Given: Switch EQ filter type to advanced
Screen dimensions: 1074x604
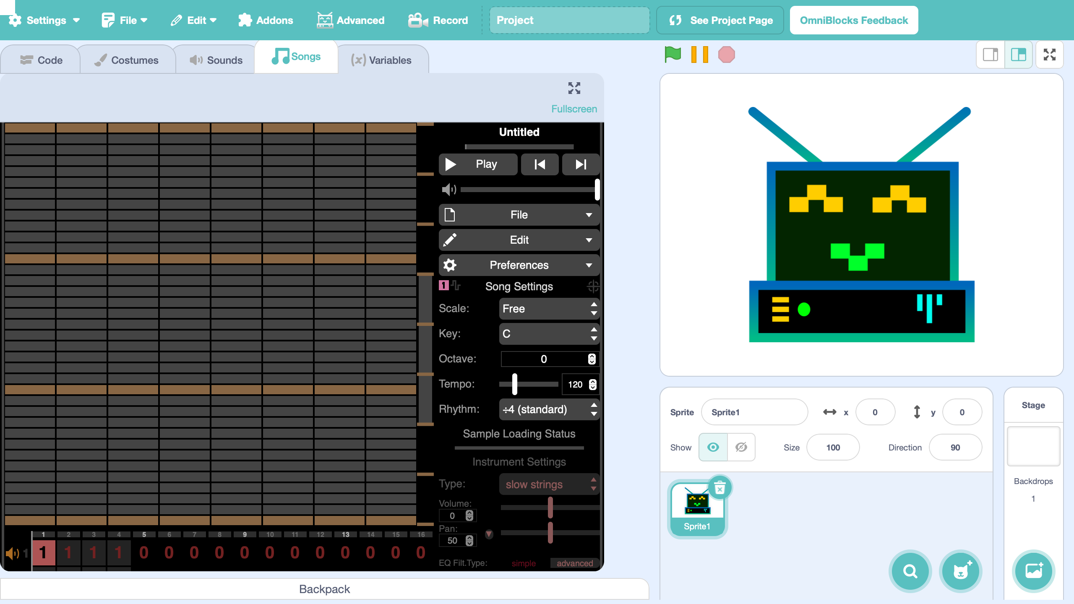Looking at the screenshot, I should (x=574, y=563).
